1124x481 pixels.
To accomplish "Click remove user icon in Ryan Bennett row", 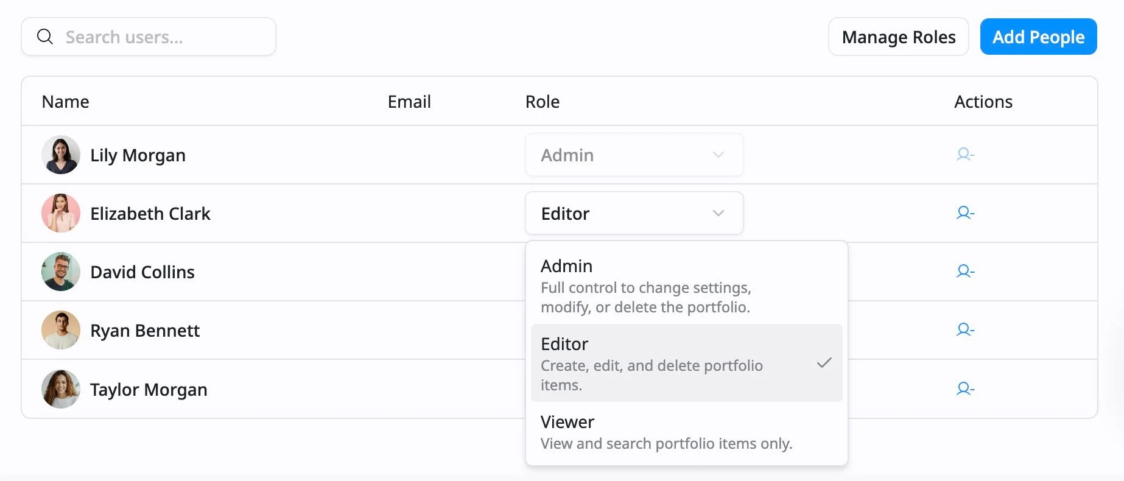I will click(965, 330).
